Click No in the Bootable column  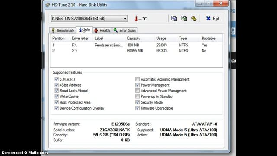click(204, 51)
